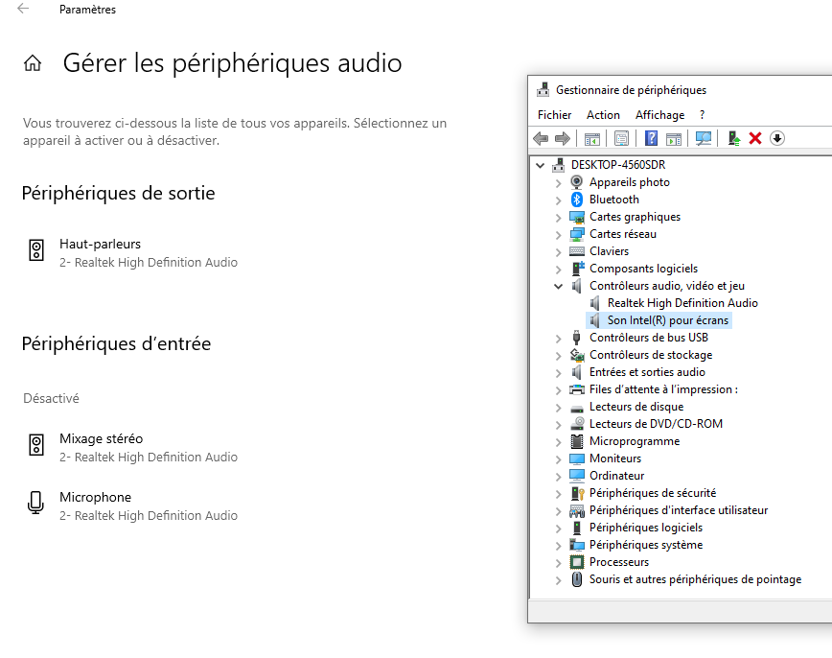This screenshot has height=658, width=832.
Task: Go back with Paramètres back arrow
Action: point(23,9)
